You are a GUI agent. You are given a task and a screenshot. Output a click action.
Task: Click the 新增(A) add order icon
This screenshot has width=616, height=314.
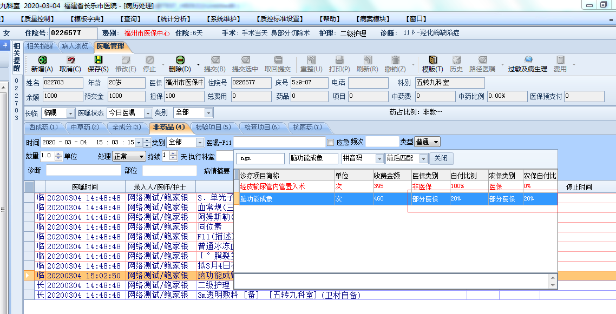(x=42, y=60)
